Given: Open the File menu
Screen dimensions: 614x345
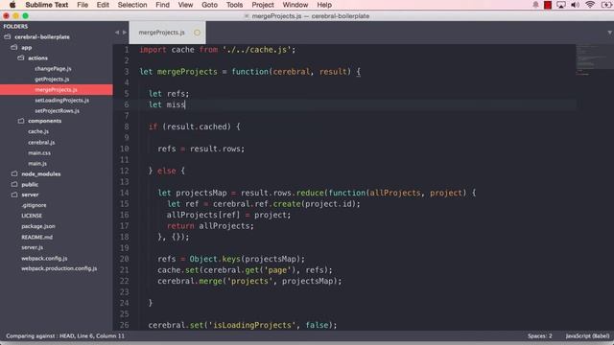Looking at the screenshot, I should [x=83, y=5].
